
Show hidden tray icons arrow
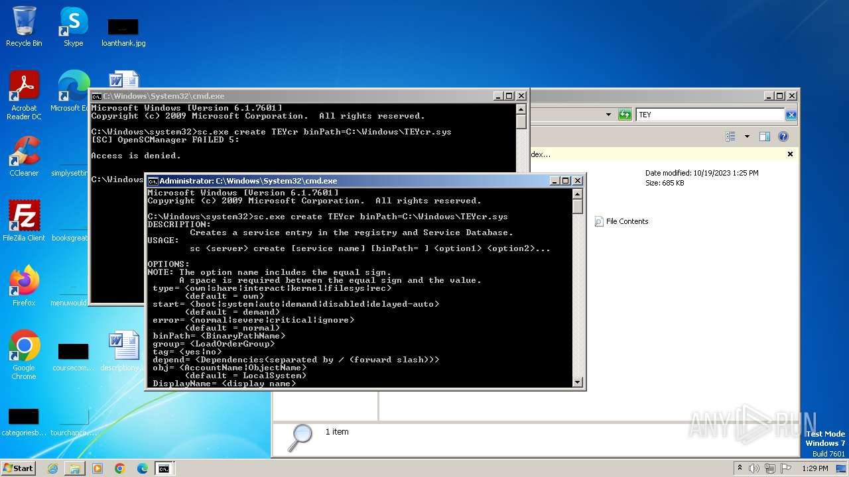point(740,468)
